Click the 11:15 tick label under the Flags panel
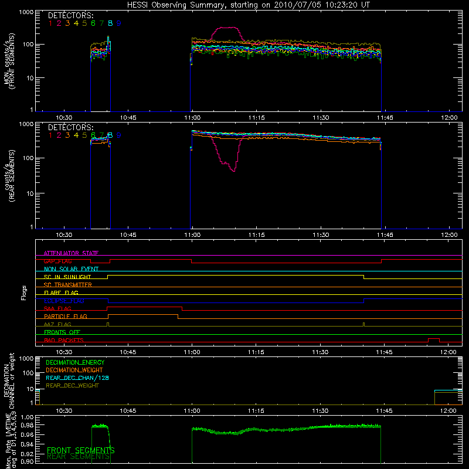Screen dimensions: 469x469 click(256, 352)
